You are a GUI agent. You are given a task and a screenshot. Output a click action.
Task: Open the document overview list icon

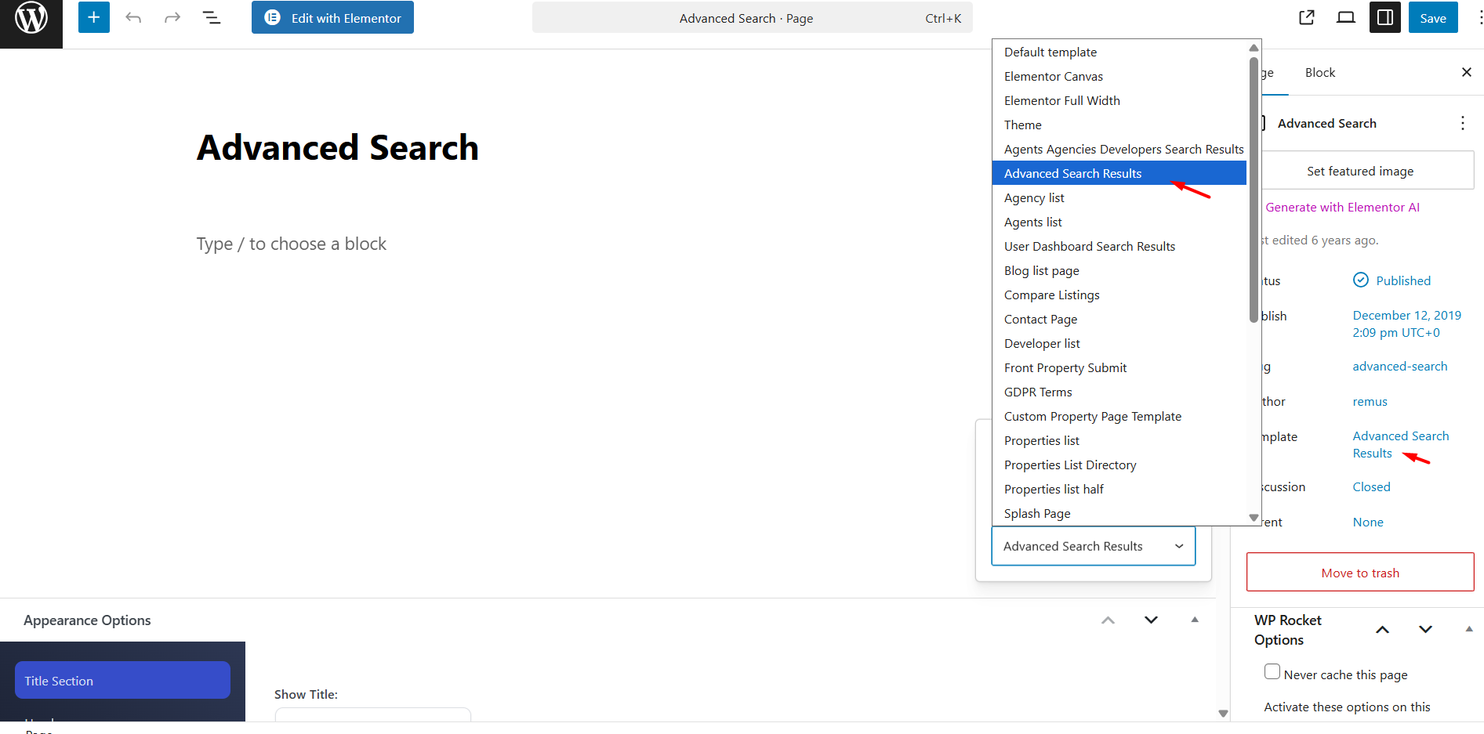pyautogui.click(x=212, y=18)
